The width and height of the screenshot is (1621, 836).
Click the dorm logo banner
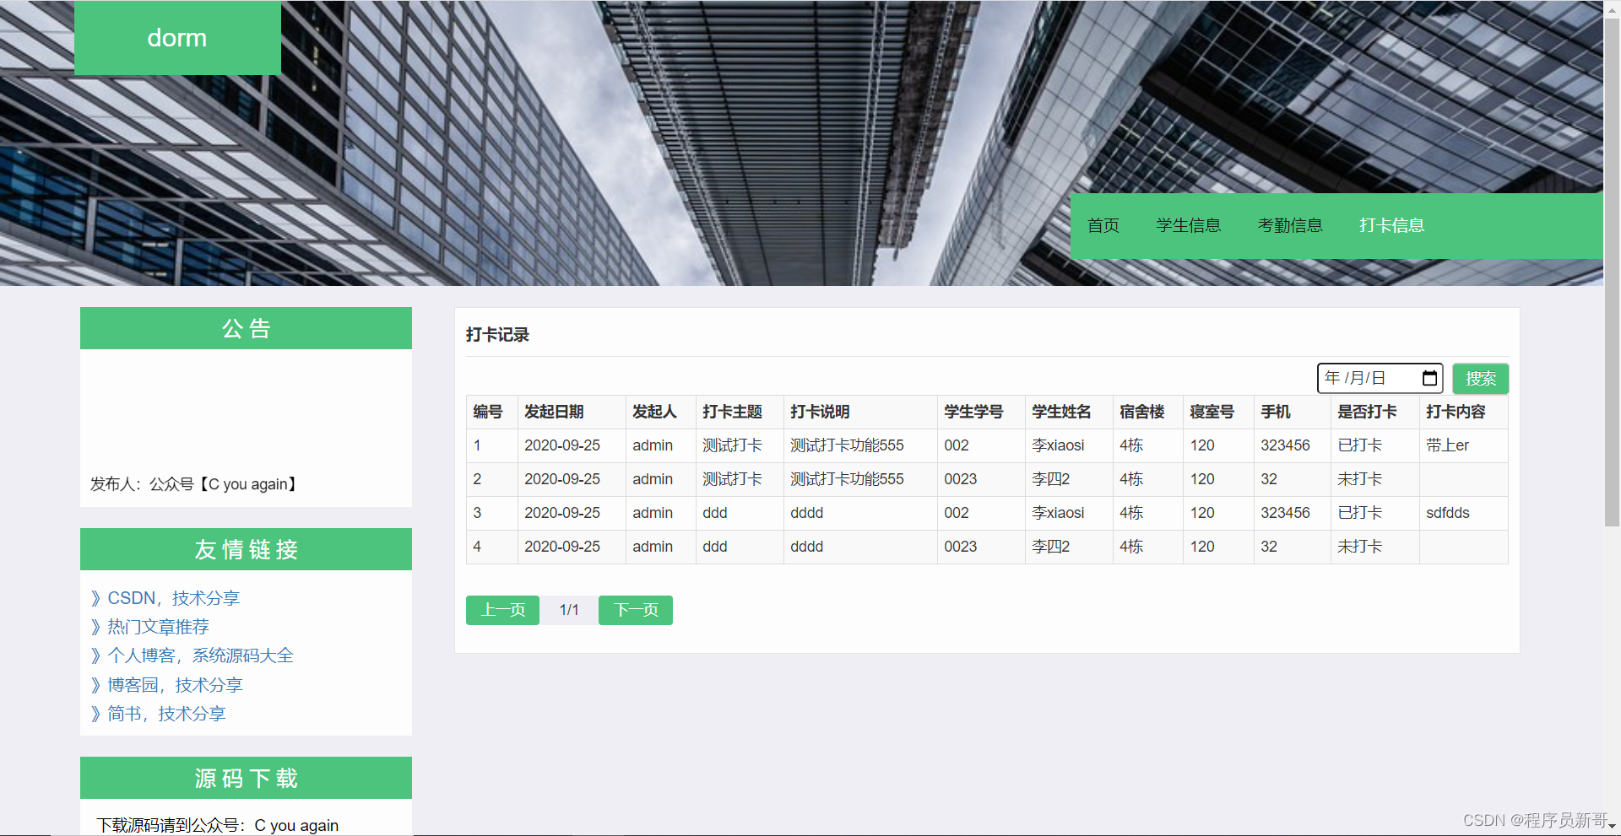[177, 38]
